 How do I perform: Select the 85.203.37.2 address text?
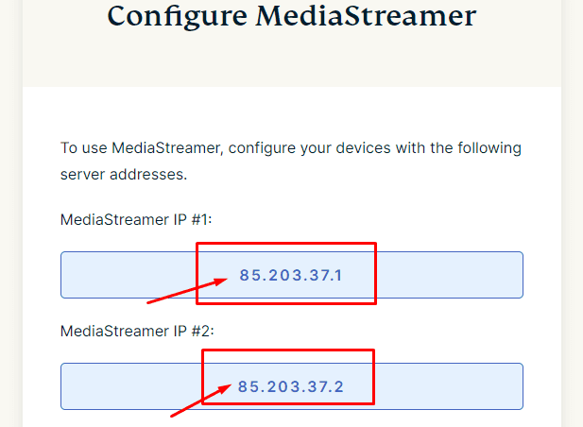(x=290, y=387)
